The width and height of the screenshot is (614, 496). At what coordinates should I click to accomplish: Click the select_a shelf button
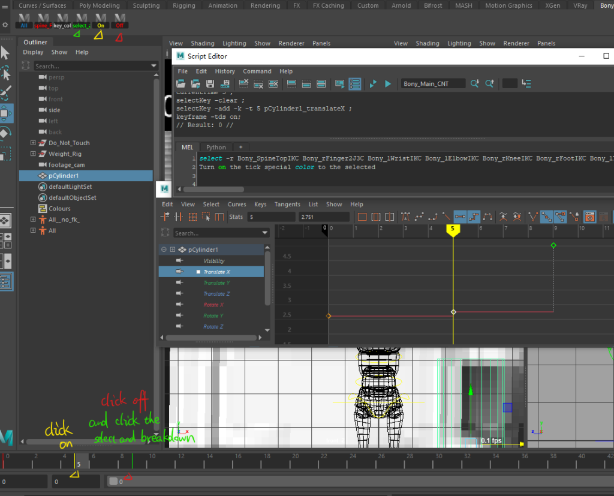[82, 21]
